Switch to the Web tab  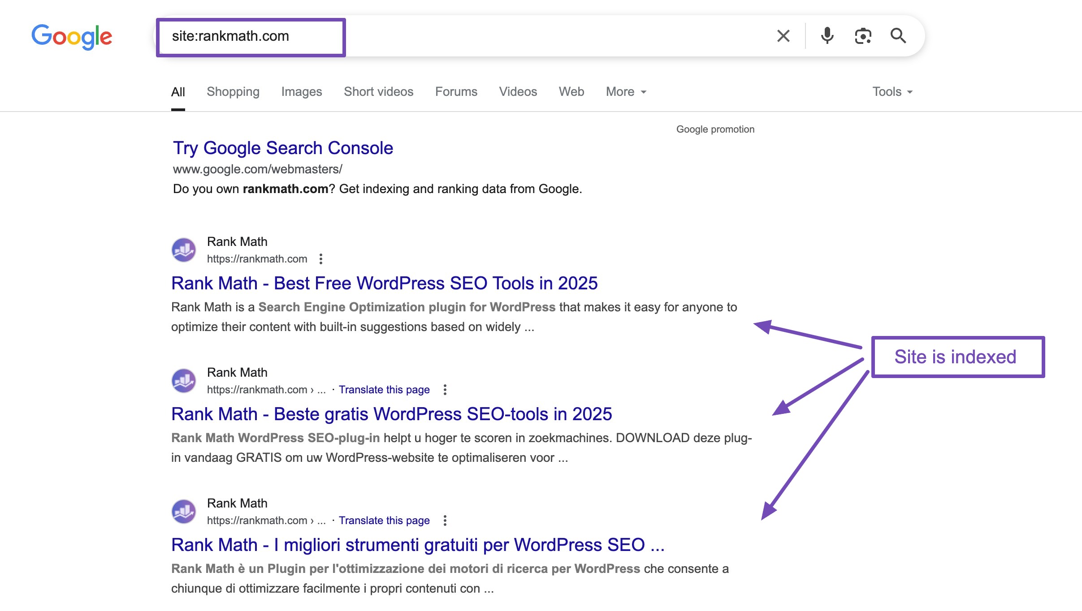(x=571, y=92)
